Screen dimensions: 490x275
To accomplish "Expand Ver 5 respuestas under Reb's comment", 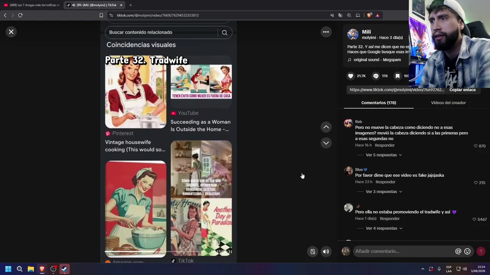I will [x=384, y=155].
